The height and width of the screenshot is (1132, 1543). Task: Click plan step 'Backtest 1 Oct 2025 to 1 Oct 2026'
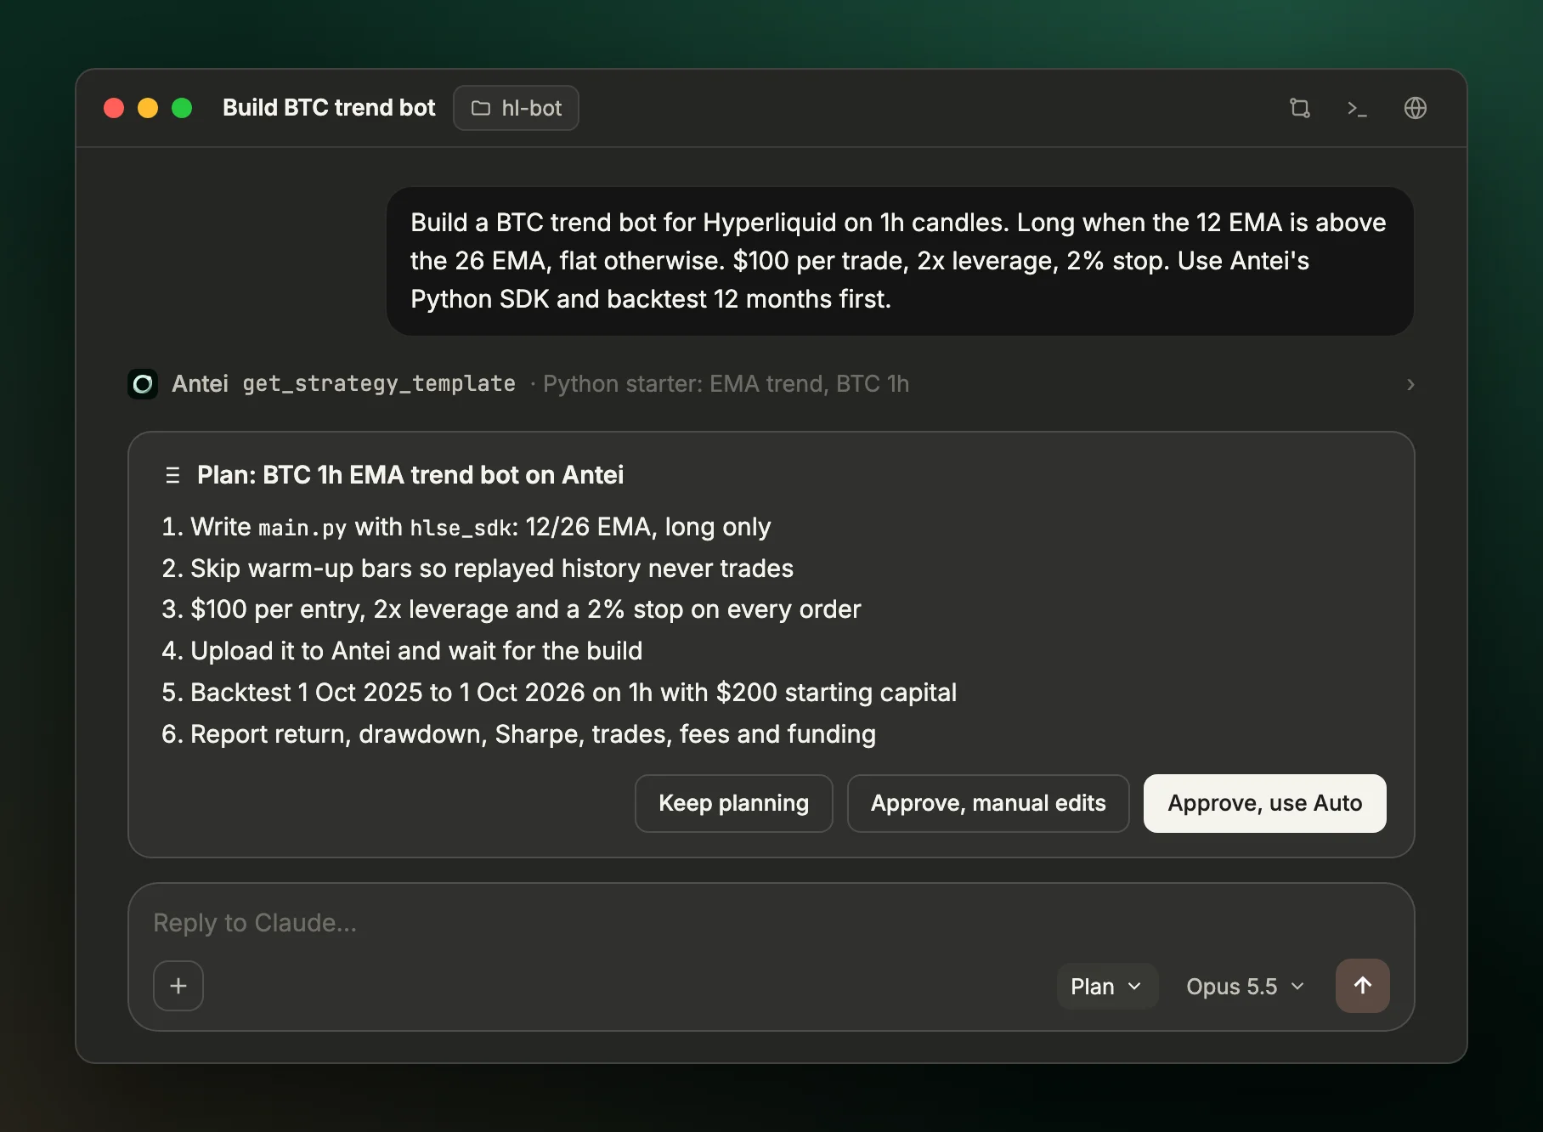coord(559,693)
